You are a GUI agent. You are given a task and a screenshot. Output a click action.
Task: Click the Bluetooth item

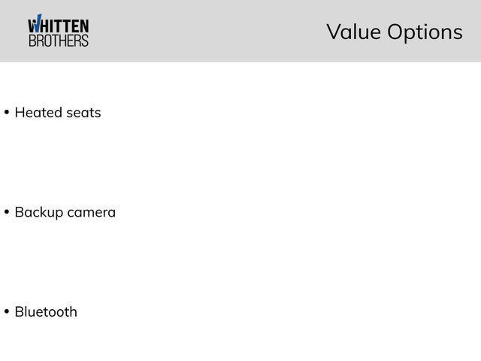(x=46, y=312)
